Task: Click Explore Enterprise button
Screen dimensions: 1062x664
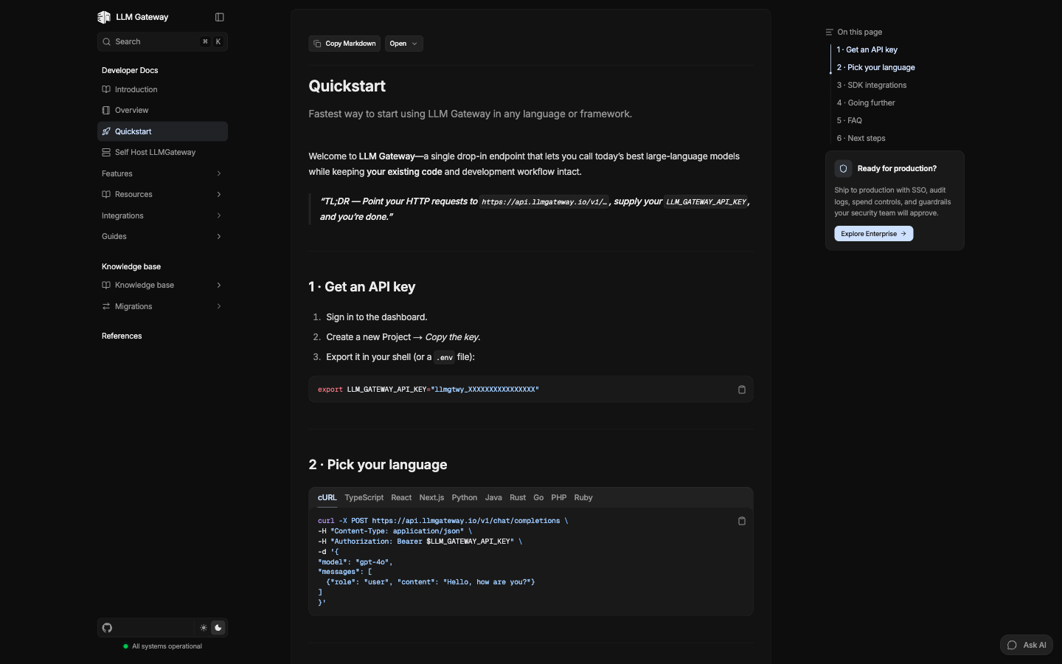Action: [x=874, y=234]
